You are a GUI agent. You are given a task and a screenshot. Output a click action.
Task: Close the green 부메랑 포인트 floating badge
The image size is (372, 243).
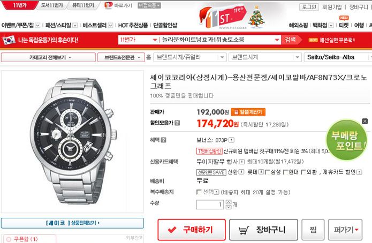click(x=365, y=122)
